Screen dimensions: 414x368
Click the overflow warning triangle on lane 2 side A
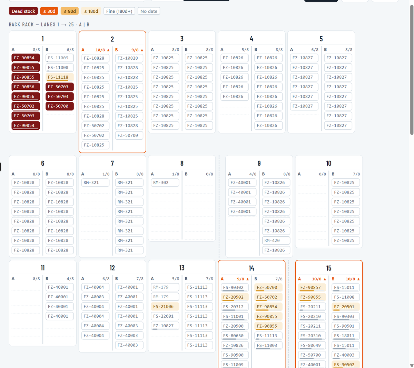(x=108, y=50)
